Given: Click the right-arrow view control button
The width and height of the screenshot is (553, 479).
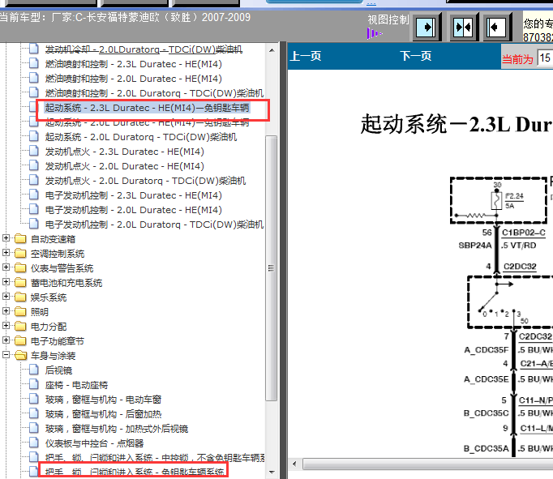Looking at the screenshot, I should tap(427, 28).
